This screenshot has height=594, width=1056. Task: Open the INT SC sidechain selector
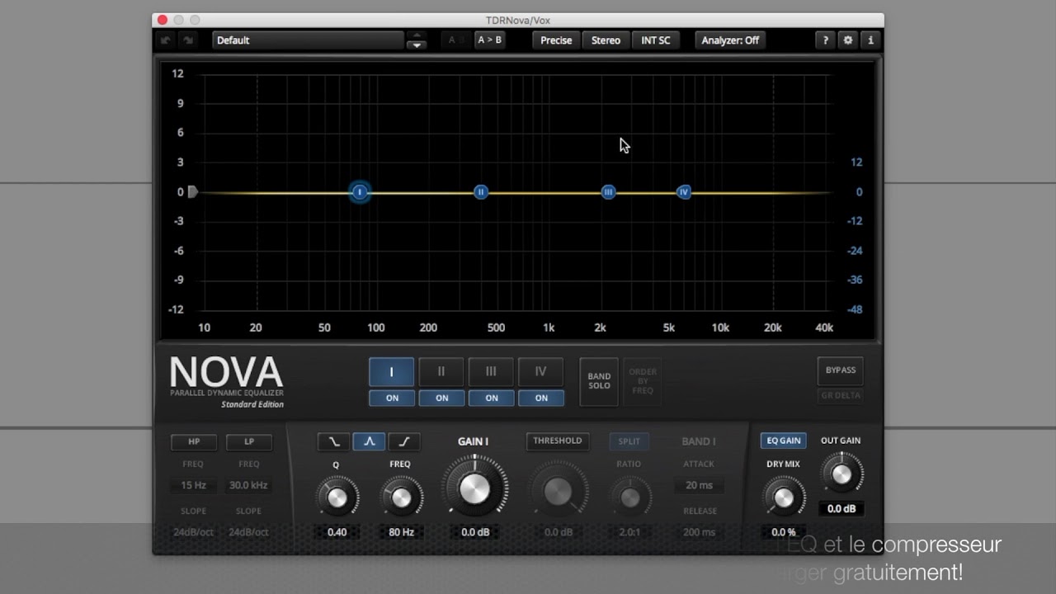(x=656, y=40)
